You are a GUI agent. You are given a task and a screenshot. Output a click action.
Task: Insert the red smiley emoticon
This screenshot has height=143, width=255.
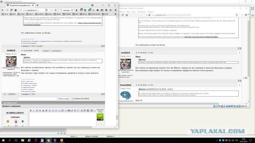coord(16,122)
